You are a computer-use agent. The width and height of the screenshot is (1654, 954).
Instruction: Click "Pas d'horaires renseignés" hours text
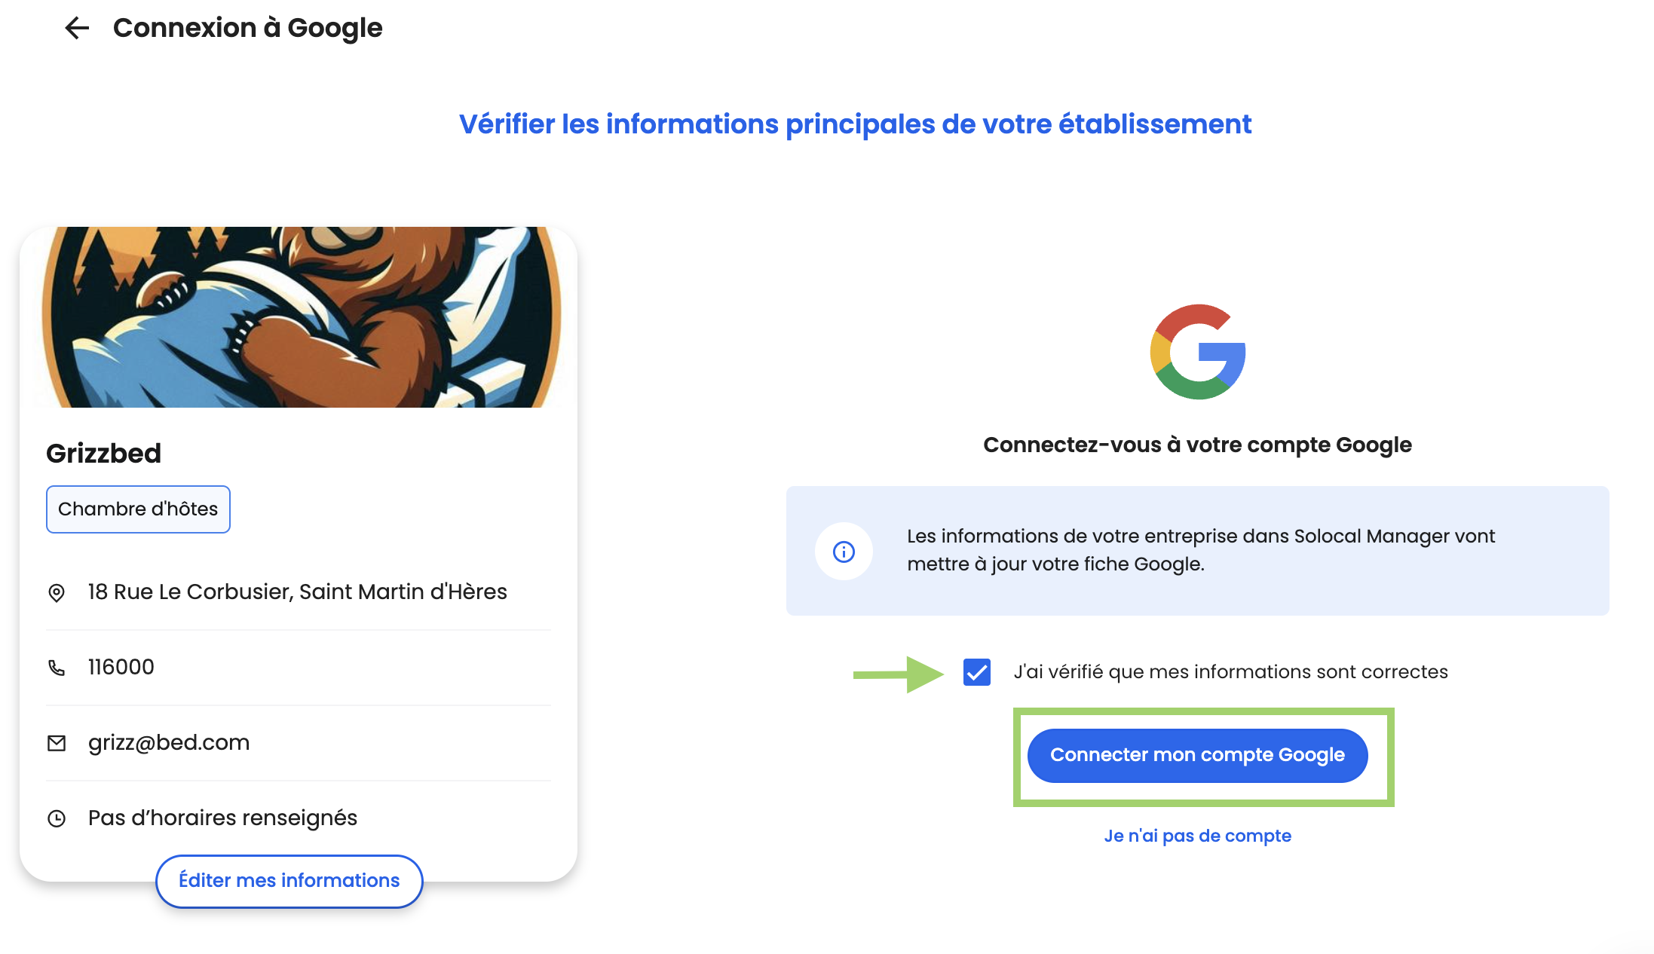point(222,818)
